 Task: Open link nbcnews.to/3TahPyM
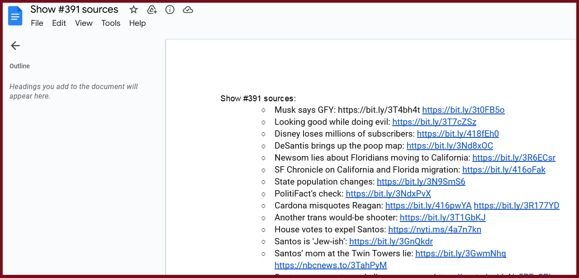point(331,265)
